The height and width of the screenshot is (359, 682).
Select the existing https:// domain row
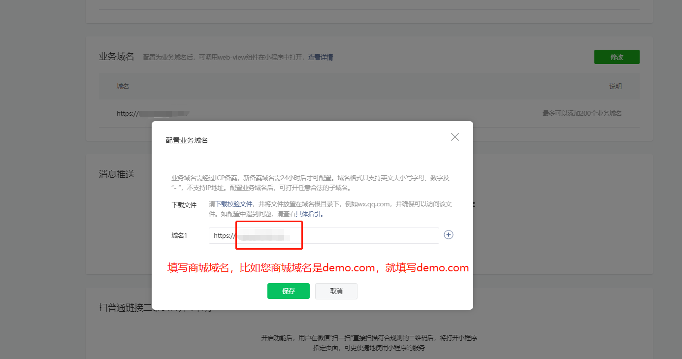pyautogui.click(x=153, y=113)
